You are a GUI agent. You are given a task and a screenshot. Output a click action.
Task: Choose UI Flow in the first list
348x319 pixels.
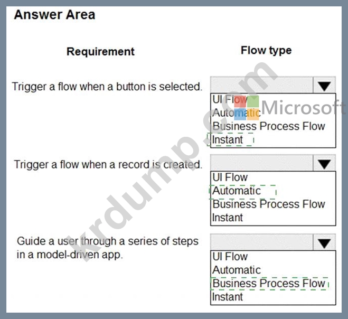(230, 99)
